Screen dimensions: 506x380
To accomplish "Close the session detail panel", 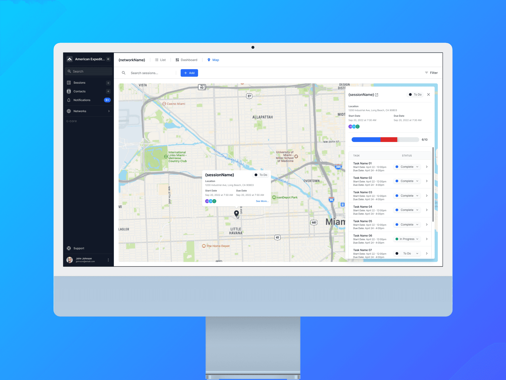I will tap(429, 94).
